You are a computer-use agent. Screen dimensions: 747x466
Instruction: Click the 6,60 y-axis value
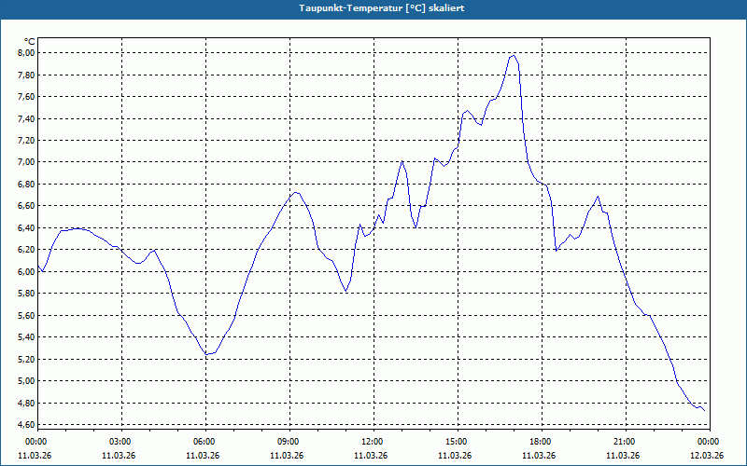point(27,206)
